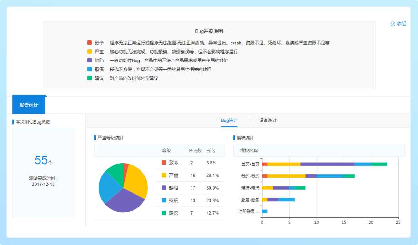This screenshot has height=245, width=418.
Task: Click the red 致命 swatch in rating legend
Action: pyautogui.click(x=90, y=43)
